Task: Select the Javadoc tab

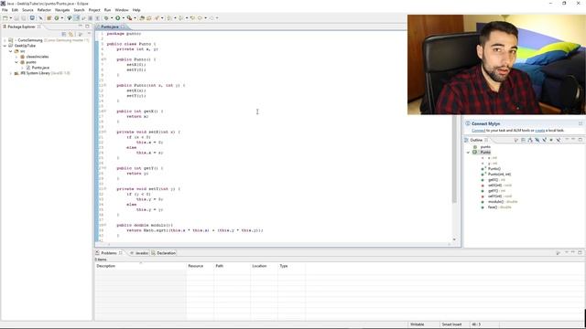Action: click(x=139, y=253)
